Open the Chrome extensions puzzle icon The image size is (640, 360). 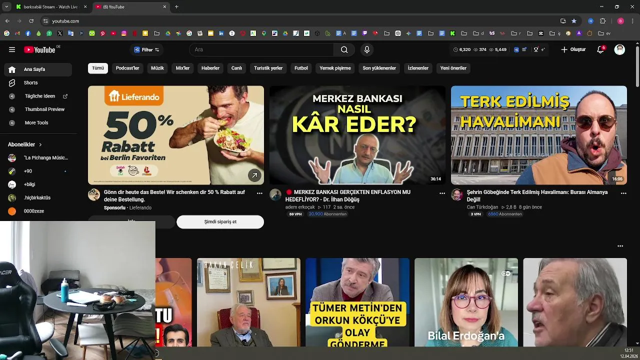(602, 21)
